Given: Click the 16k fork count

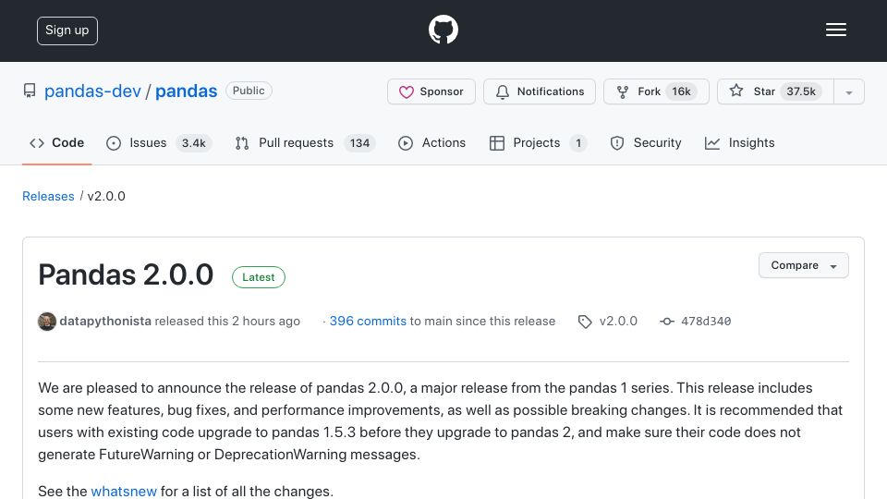Looking at the screenshot, I should pos(681,91).
